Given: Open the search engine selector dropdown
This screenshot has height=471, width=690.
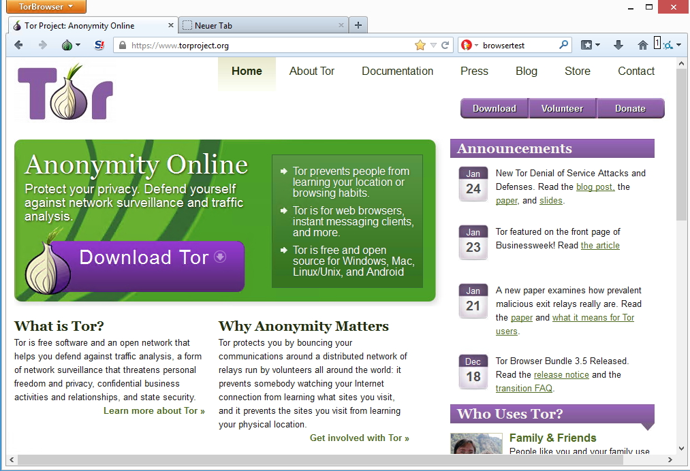Looking at the screenshot, I should tap(476, 46).
